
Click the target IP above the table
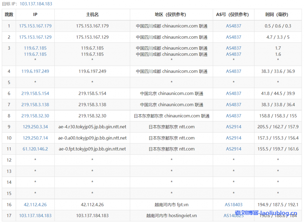pos(36,4)
